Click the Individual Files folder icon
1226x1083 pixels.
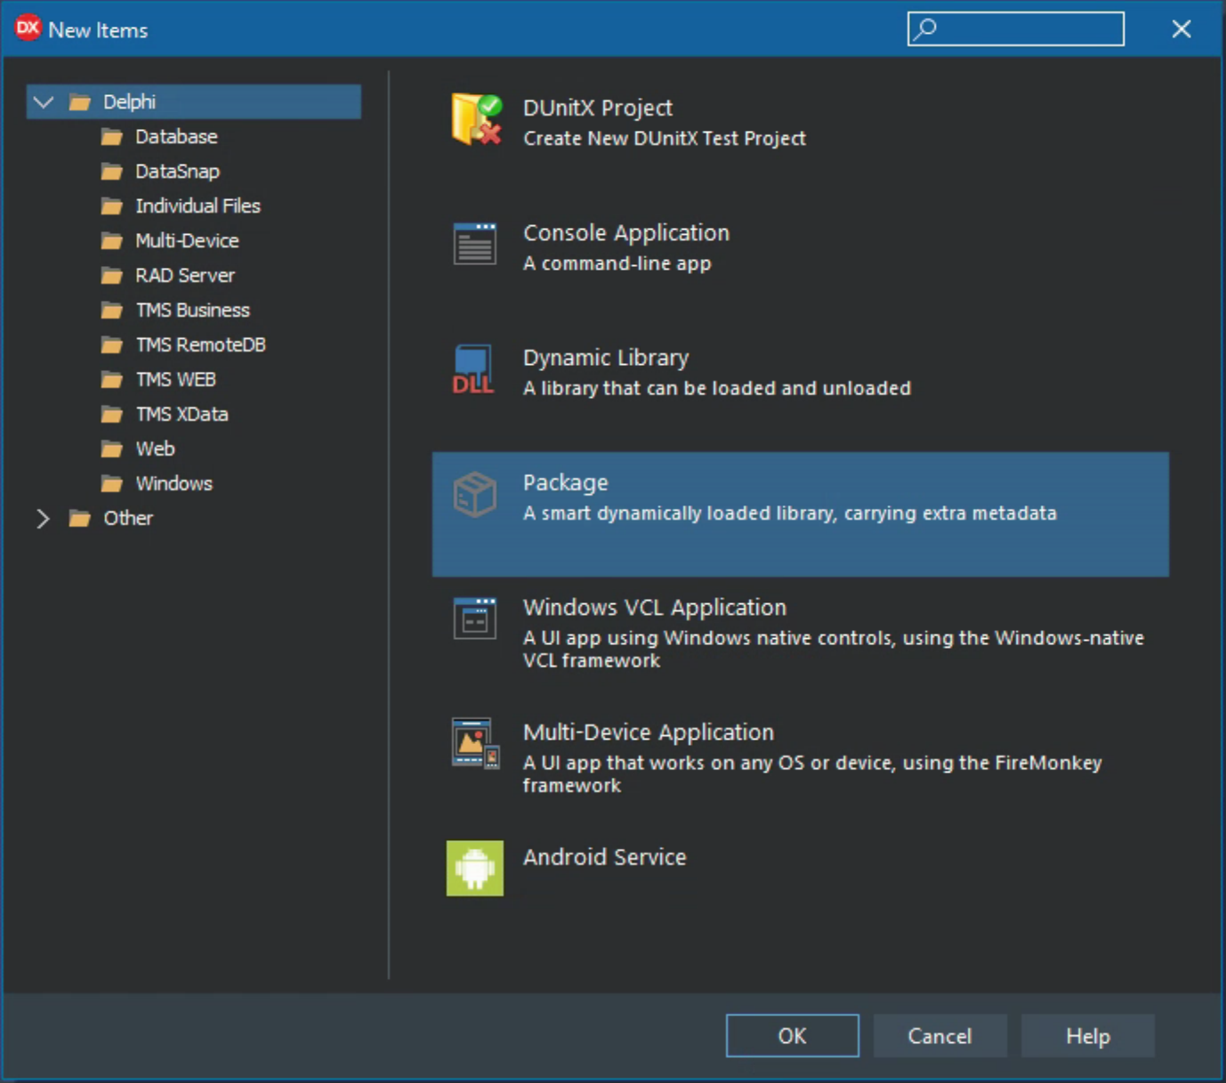point(112,206)
